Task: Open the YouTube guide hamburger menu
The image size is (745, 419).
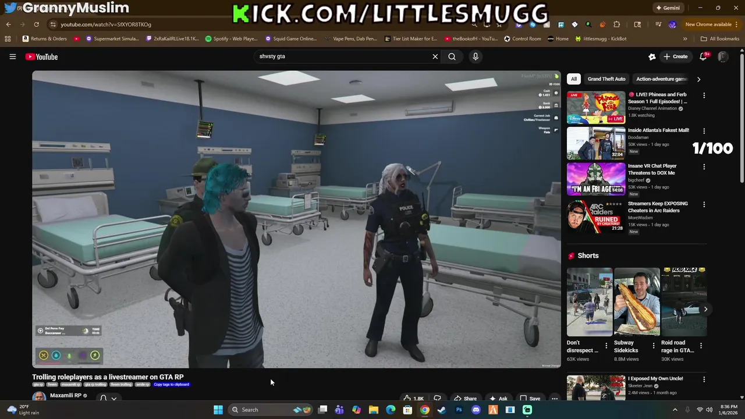Action: (x=12, y=56)
